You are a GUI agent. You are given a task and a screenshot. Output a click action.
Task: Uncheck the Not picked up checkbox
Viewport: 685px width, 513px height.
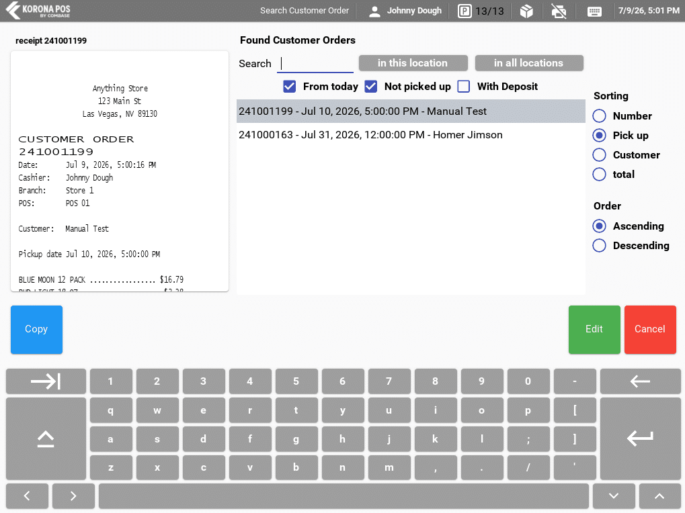click(371, 87)
